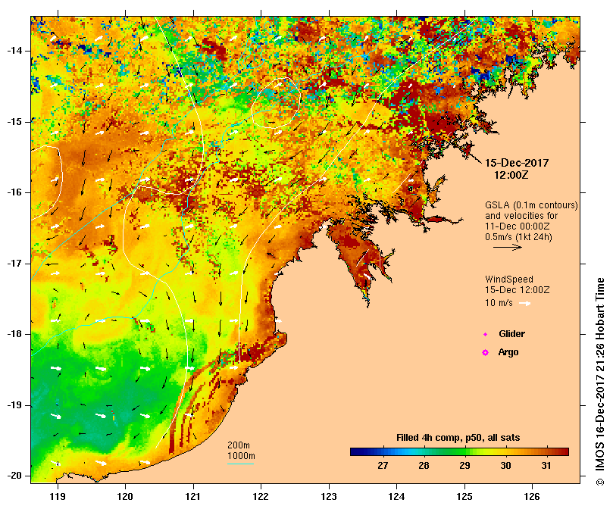This screenshot has width=613, height=509.
Task: Click the cyan 1000m depth contour legend line
Action: click(240, 464)
